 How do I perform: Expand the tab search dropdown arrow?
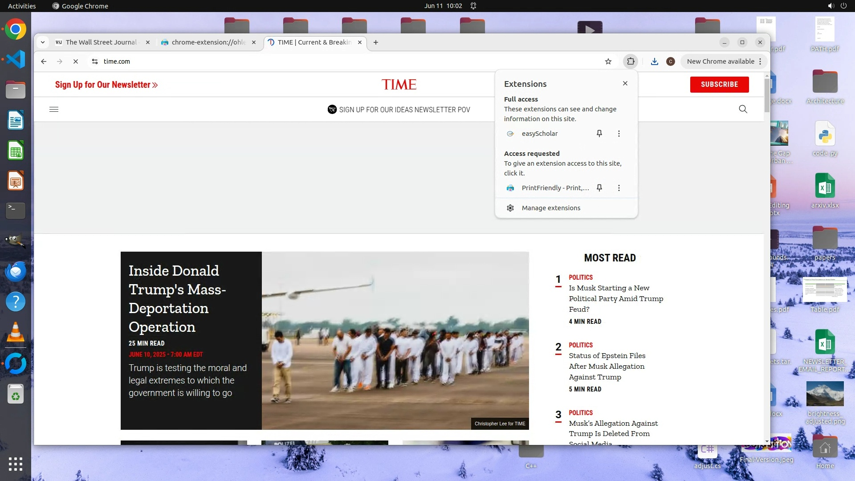[43, 42]
